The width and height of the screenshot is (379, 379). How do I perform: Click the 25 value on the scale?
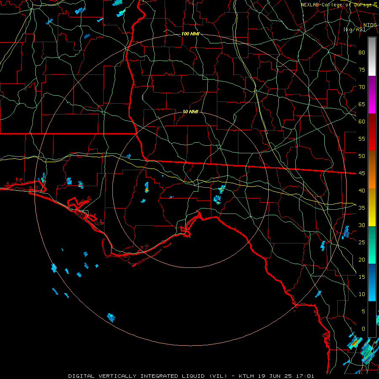362,243
